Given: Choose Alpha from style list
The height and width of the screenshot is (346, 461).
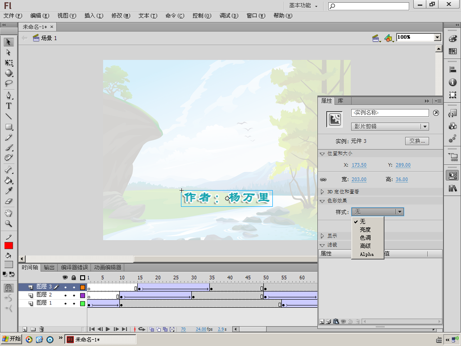Looking at the screenshot, I should click(x=368, y=254).
